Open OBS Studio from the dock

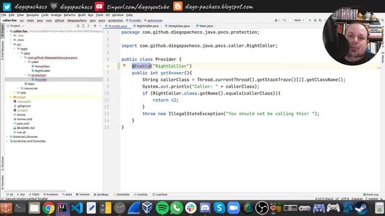point(262,208)
